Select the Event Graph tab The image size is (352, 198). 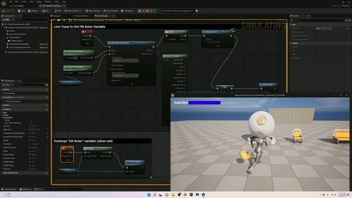103,16
